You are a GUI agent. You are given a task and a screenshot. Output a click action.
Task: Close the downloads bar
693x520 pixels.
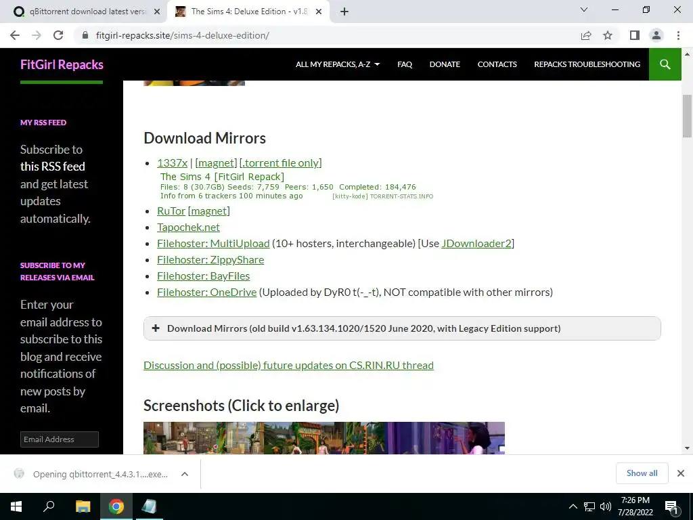681,473
